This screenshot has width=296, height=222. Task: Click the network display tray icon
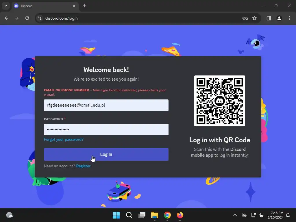point(253,215)
